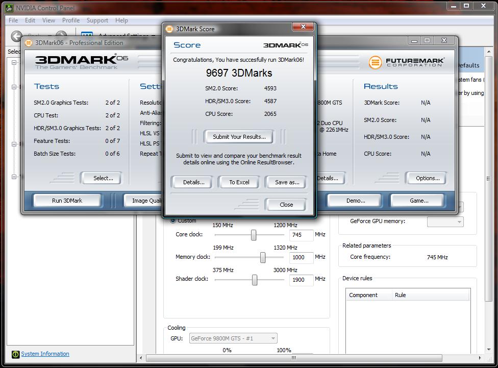Click the 3DMark Score dialog title icon

pyautogui.click(x=169, y=29)
